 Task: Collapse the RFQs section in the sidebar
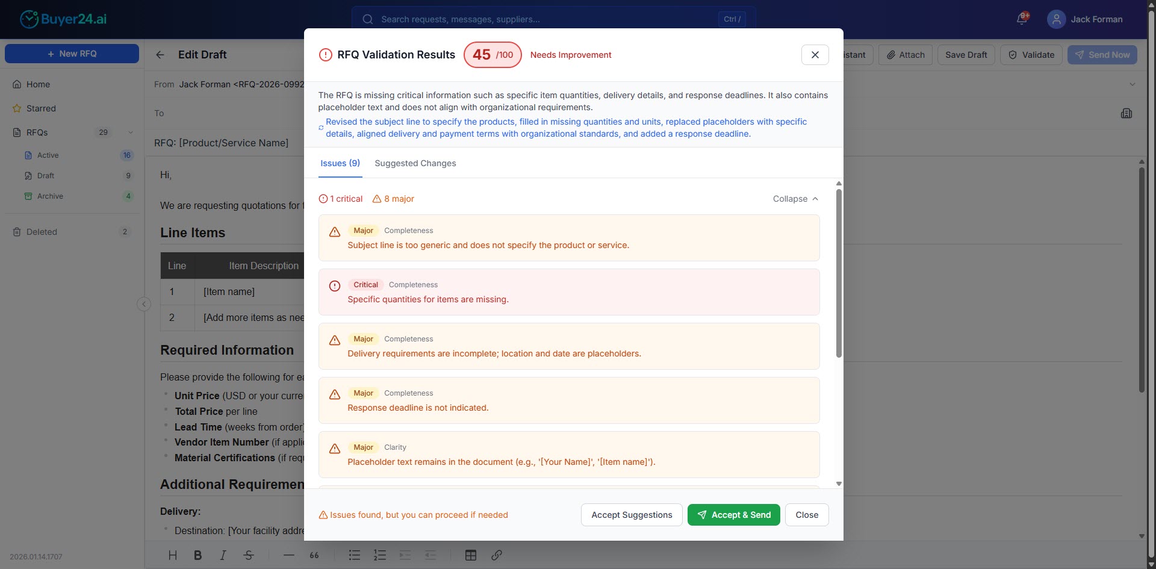(130, 132)
